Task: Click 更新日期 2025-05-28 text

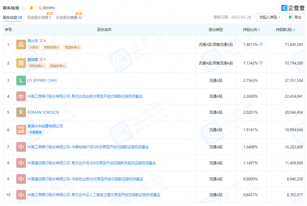Action: 232,17
